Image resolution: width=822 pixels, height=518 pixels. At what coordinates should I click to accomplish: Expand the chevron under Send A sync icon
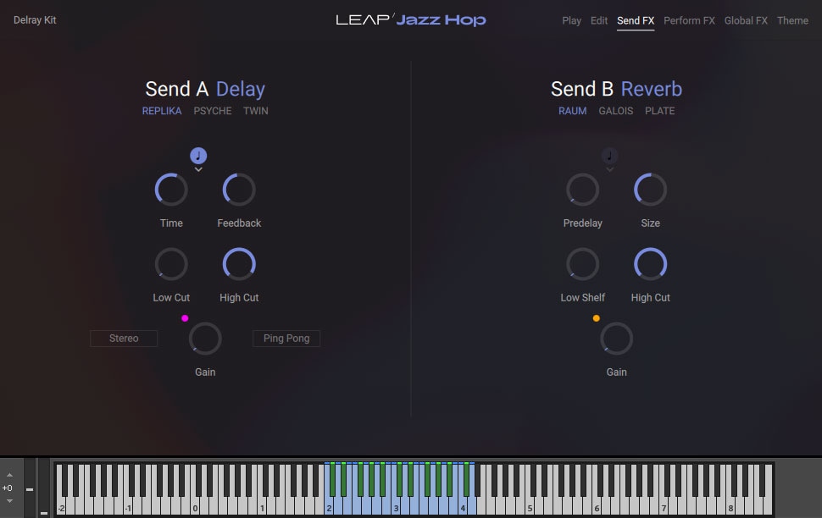[198, 170]
